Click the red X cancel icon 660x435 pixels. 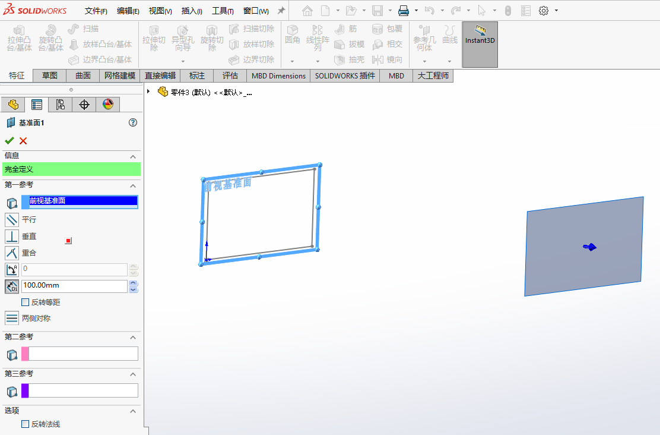[x=23, y=141]
